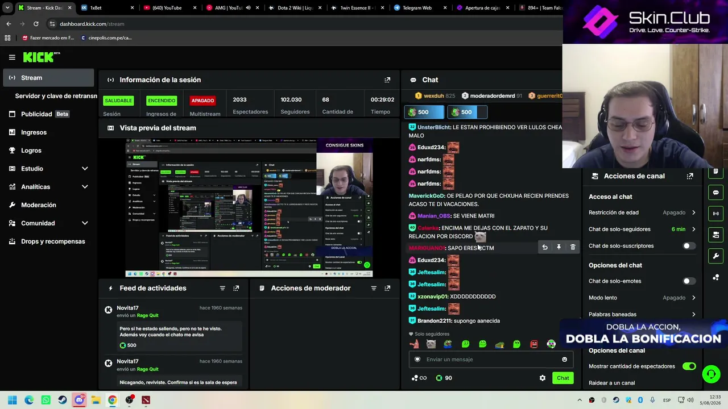The height and width of the screenshot is (409, 728).
Task: Select the Pepe frog emote
Action: pos(448,344)
